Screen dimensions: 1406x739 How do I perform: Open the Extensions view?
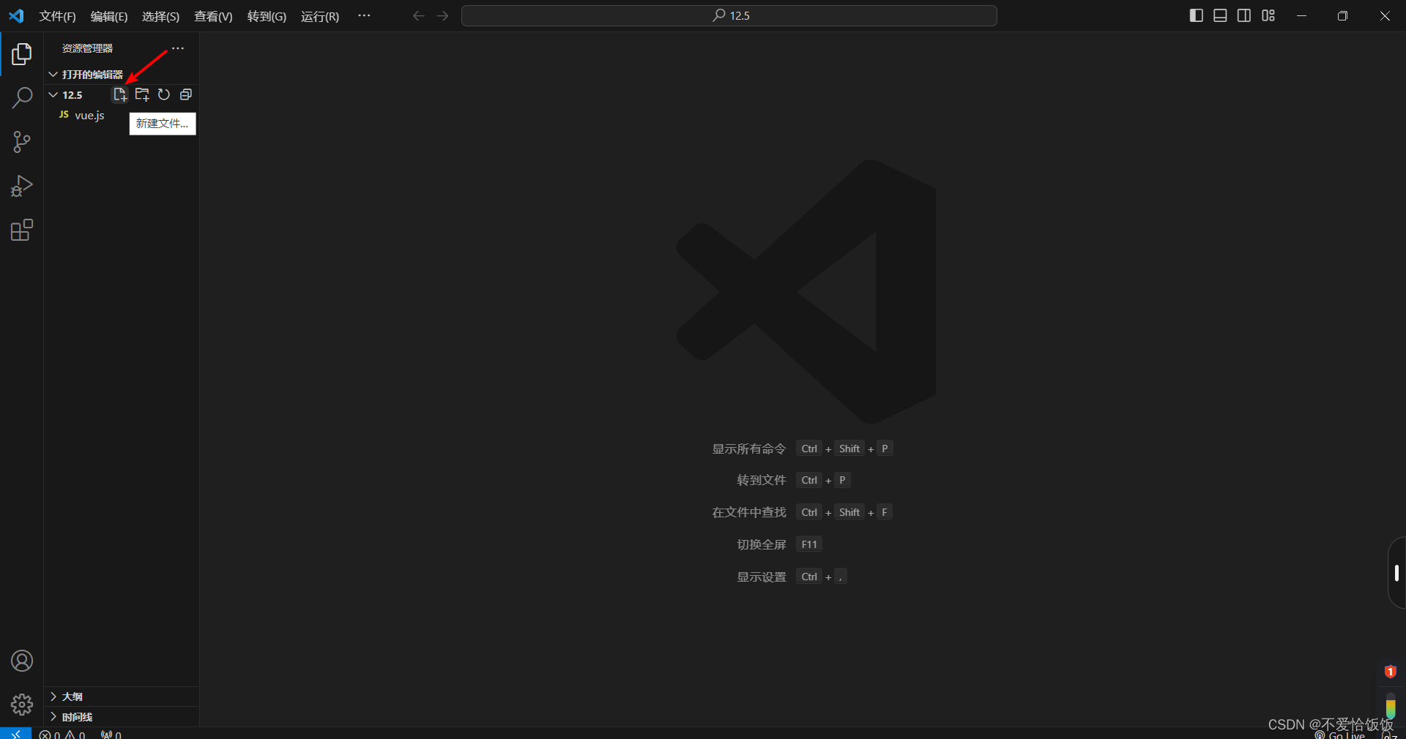coord(22,230)
